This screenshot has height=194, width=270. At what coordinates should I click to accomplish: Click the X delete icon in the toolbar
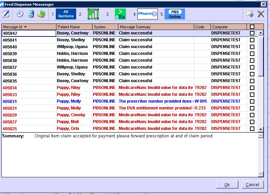pos(261,14)
